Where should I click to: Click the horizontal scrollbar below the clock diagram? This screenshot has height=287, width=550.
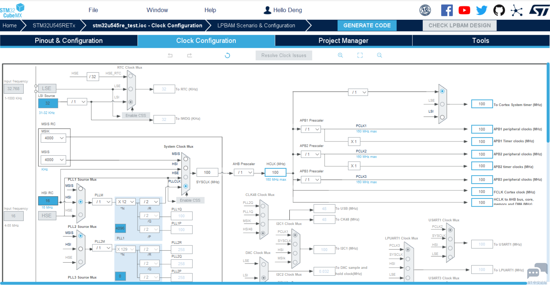coord(264,283)
